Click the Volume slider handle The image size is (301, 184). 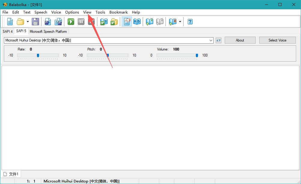click(197, 56)
